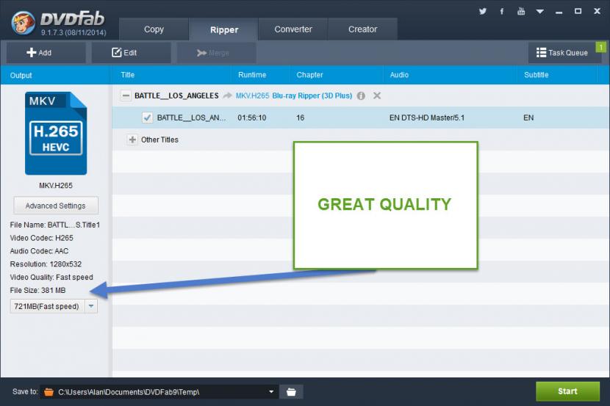
Task: Switch to the Ripper tab
Action: pos(223,29)
